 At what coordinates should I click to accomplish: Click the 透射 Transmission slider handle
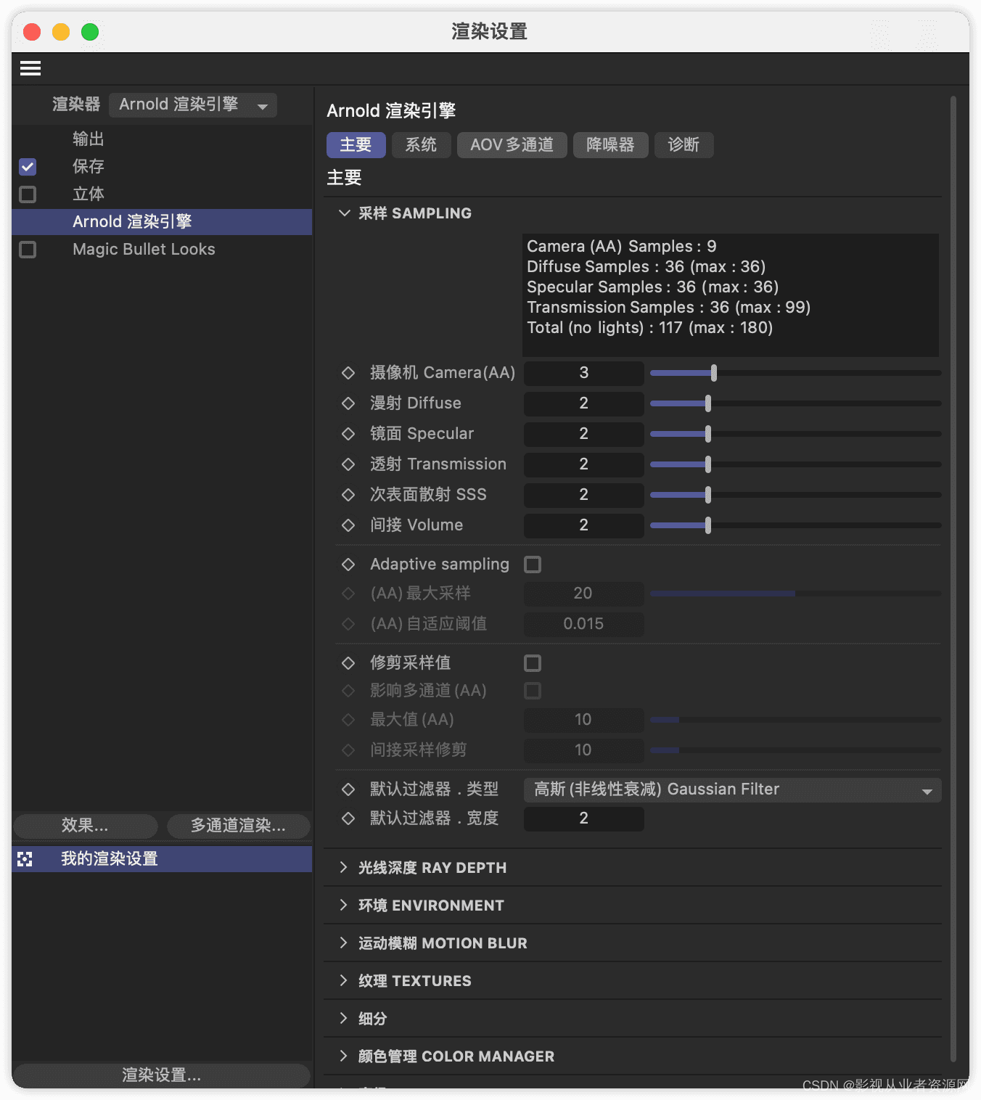[708, 464]
